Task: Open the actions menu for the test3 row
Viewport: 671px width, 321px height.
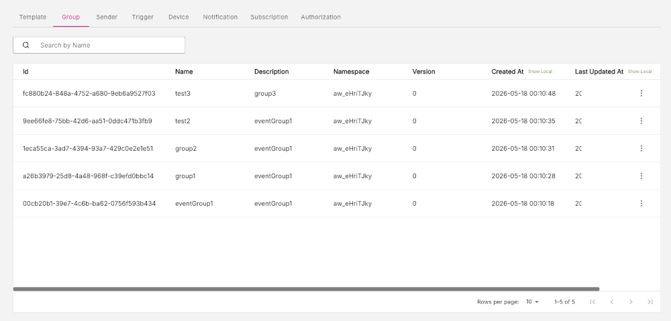Action: [x=641, y=93]
